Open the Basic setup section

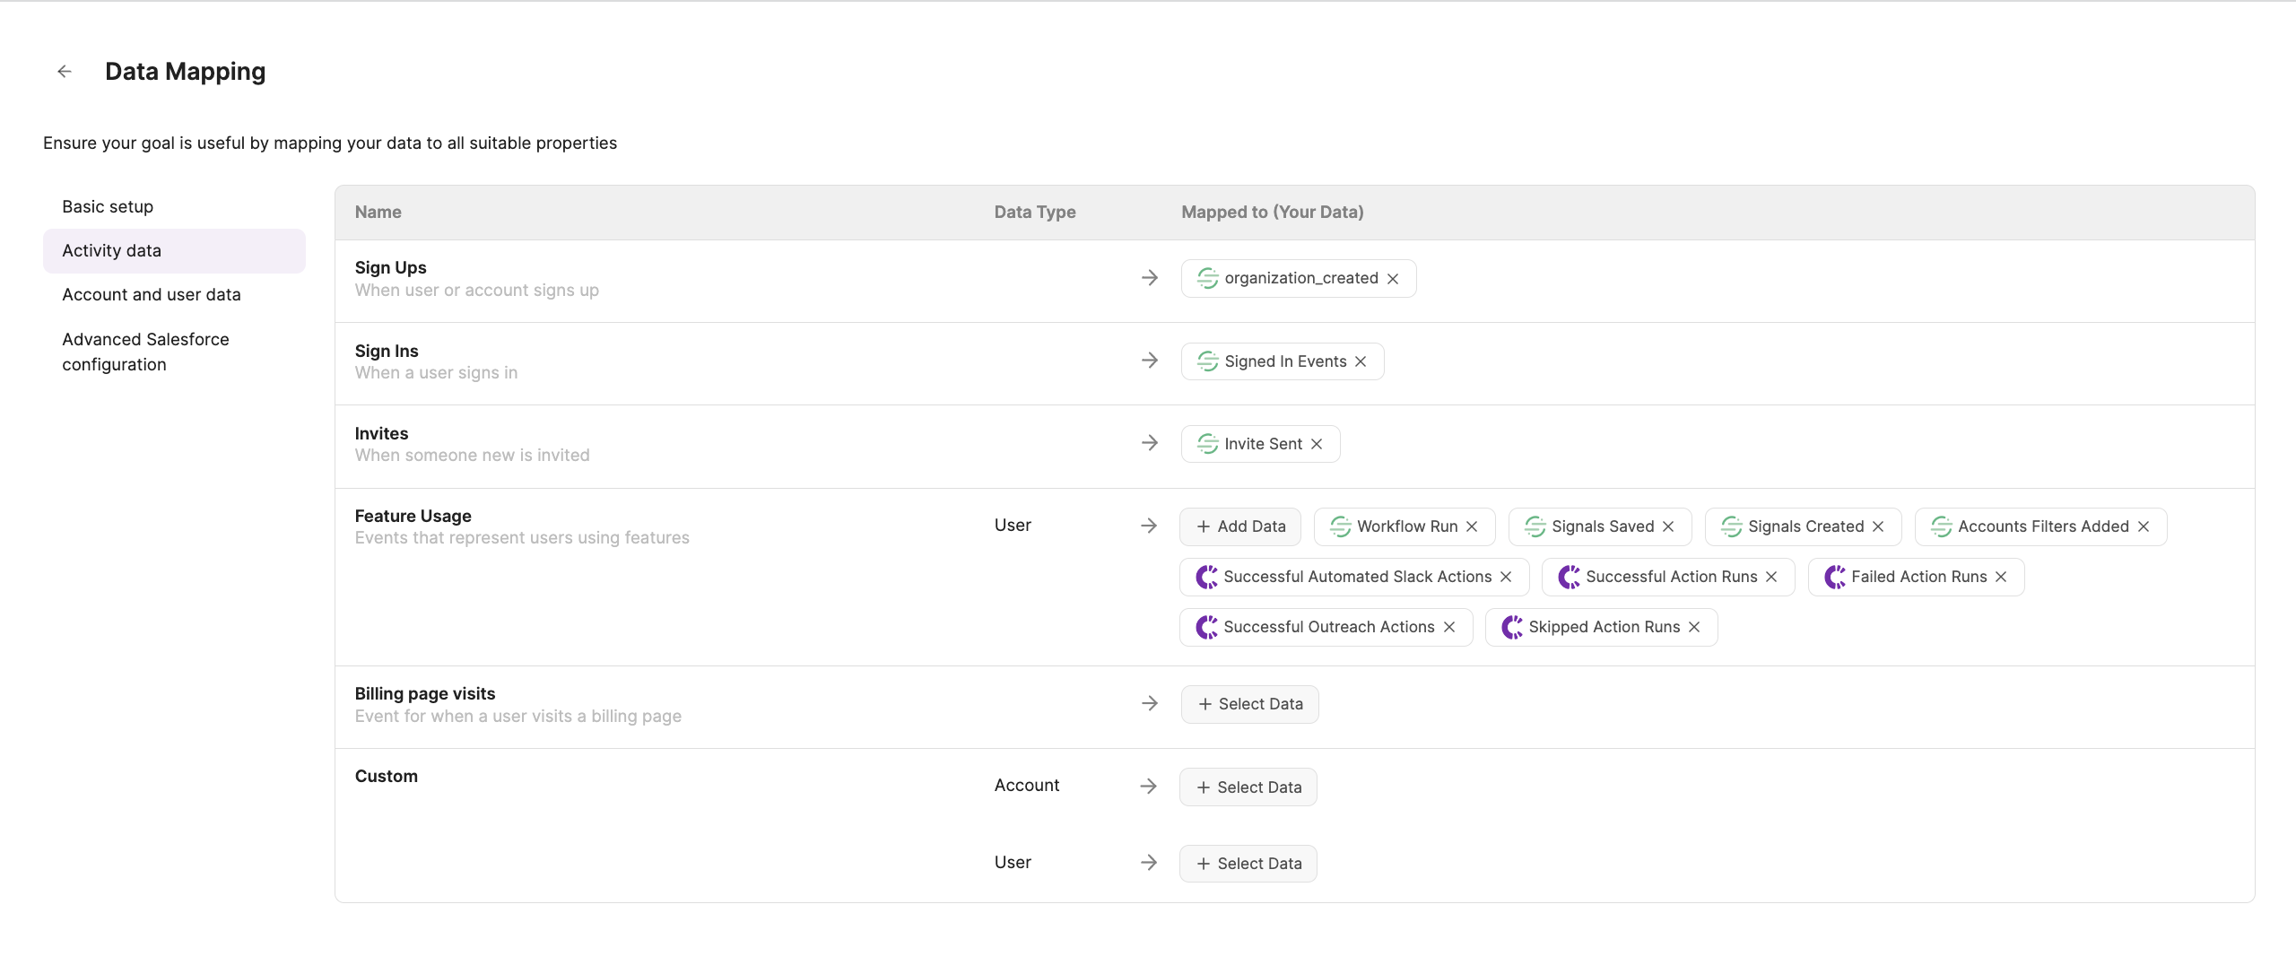[x=108, y=206]
